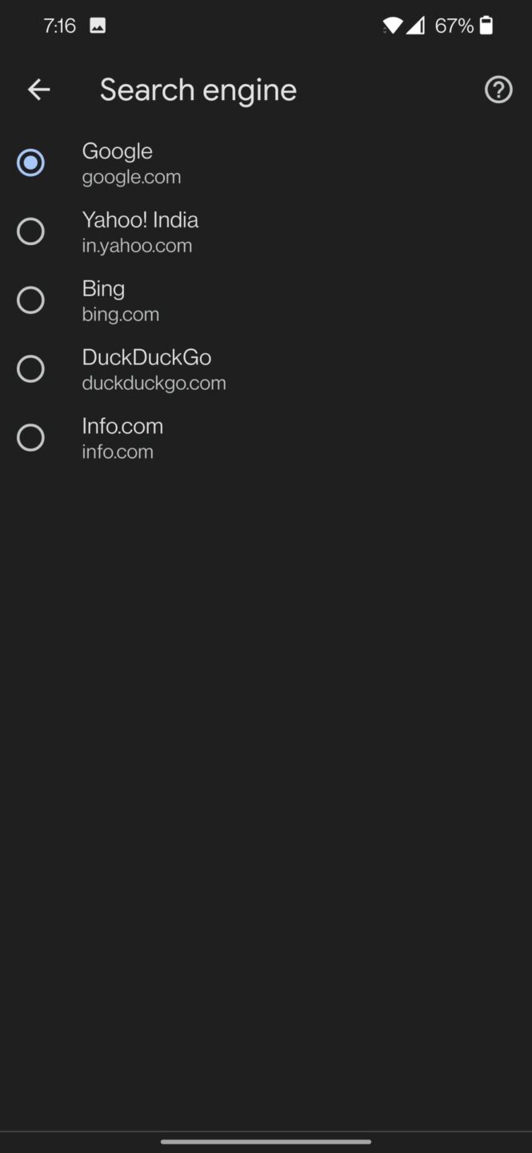
Task: Open the help icon in the top corner
Action: point(498,89)
